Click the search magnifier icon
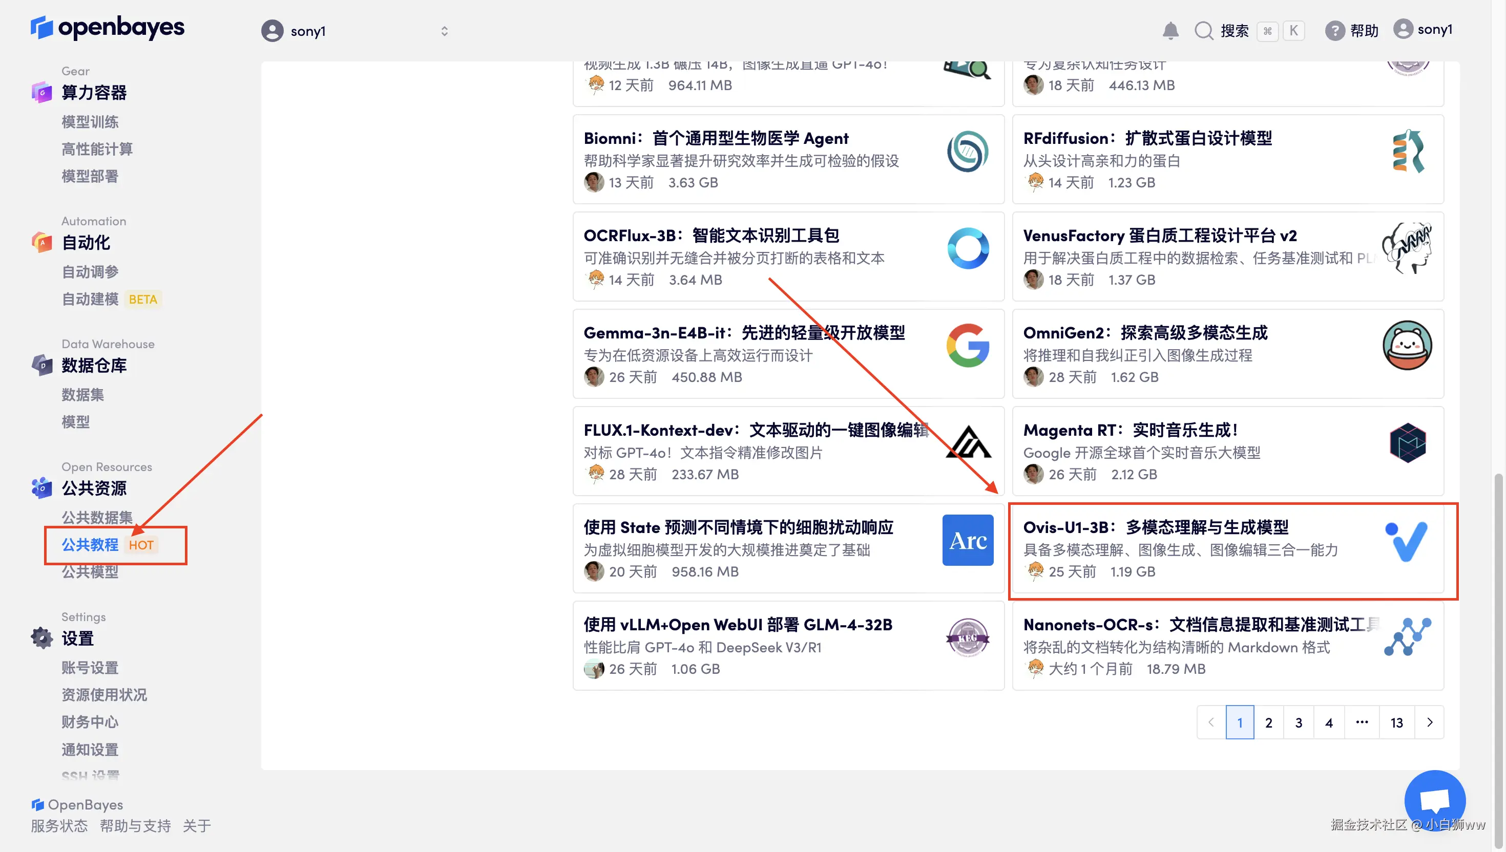Image resolution: width=1506 pixels, height=852 pixels. (1203, 30)
